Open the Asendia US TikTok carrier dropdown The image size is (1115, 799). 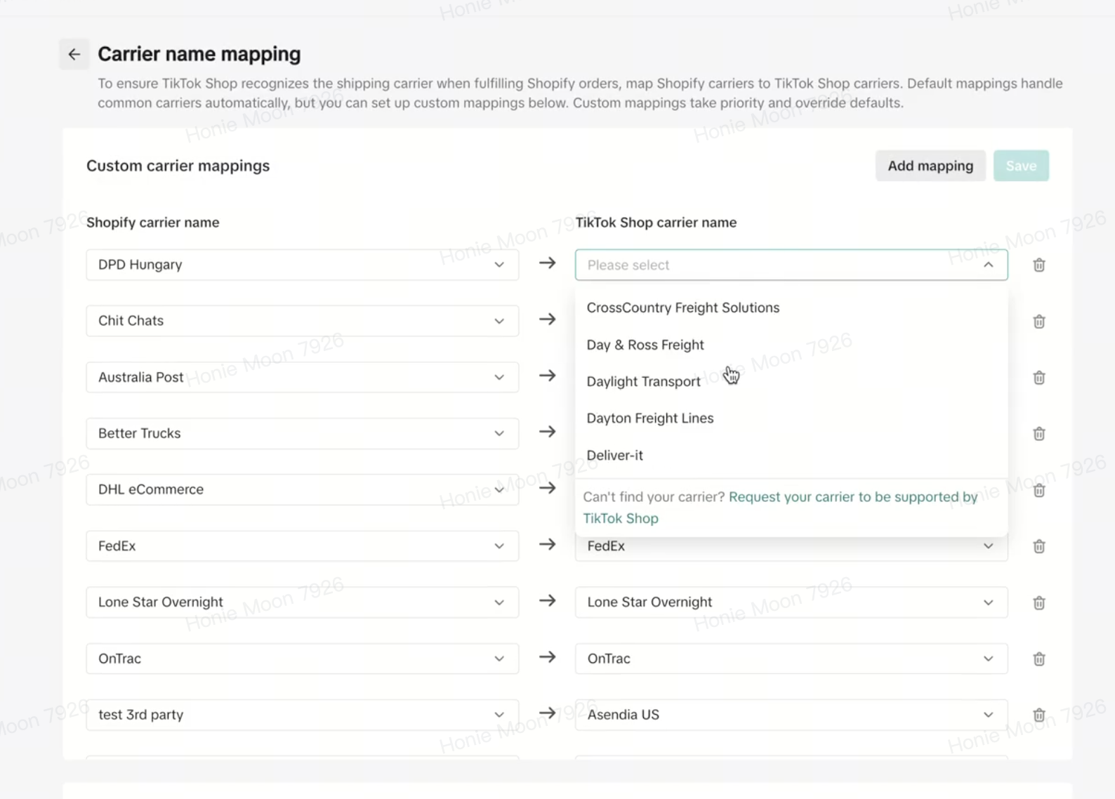[791, 715]
